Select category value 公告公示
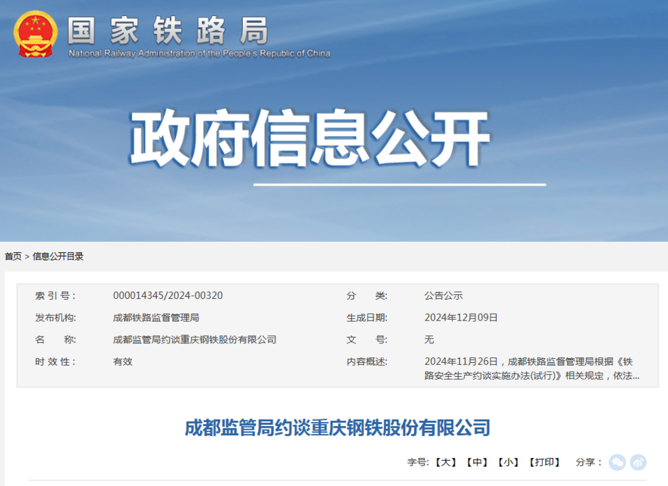 [x=443, y=295]
